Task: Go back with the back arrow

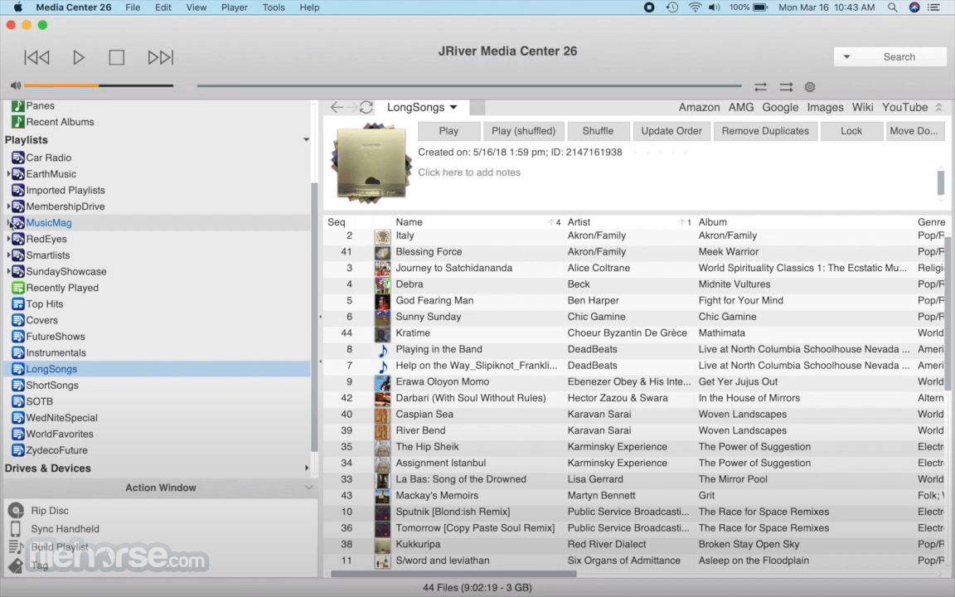Action: tap(337, 107)
